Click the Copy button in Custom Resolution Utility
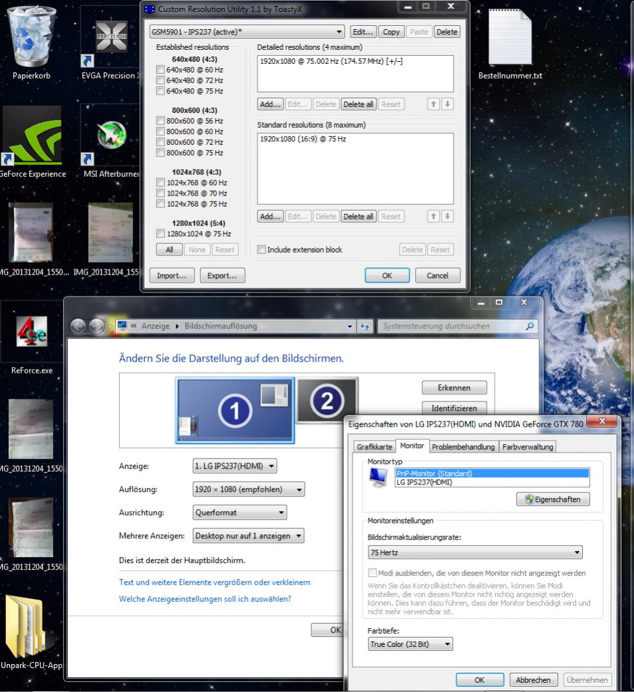634x692 pixels. pos(391,32)
